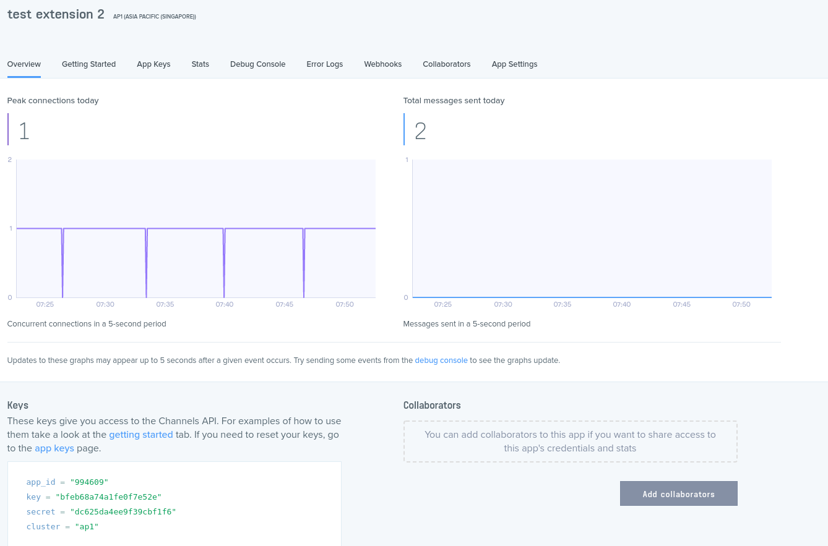
Task: Open the app keys page link in Keys text
Action: coord(54,448)
